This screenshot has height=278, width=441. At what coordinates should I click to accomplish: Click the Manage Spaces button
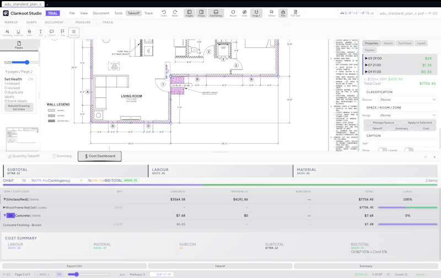[383, 123]
